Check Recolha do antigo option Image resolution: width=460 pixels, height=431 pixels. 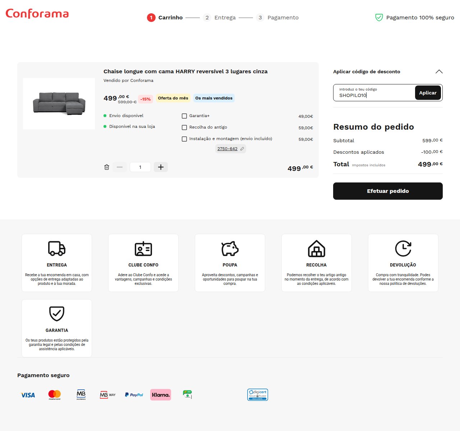click(184, 128)
